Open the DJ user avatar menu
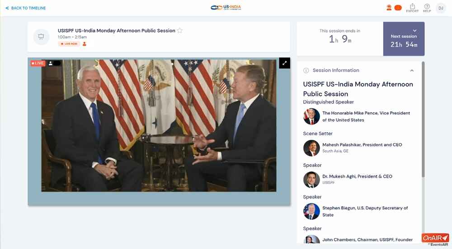The height and width of the screenshot is (249, 452). (441, 8)
